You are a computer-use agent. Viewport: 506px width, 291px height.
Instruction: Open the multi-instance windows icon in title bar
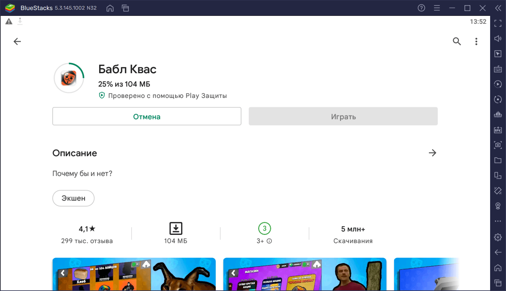pyautogui.click(x=125, y=8)
